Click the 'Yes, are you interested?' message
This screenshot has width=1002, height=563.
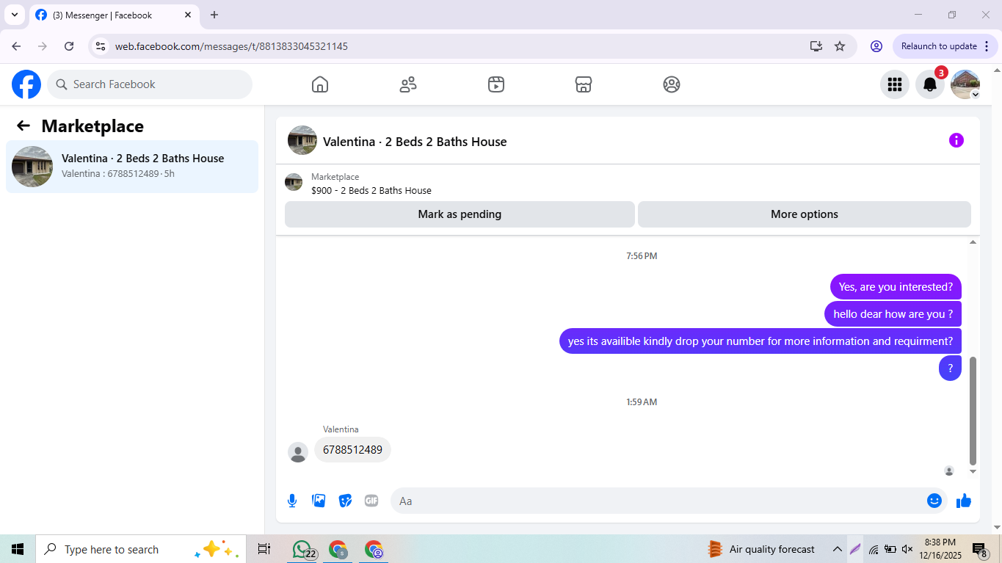[896, 287]
